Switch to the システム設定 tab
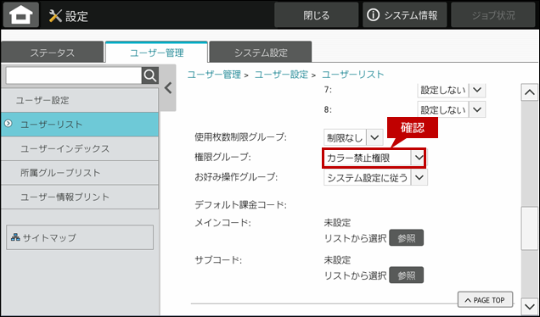 pos(261,53)
